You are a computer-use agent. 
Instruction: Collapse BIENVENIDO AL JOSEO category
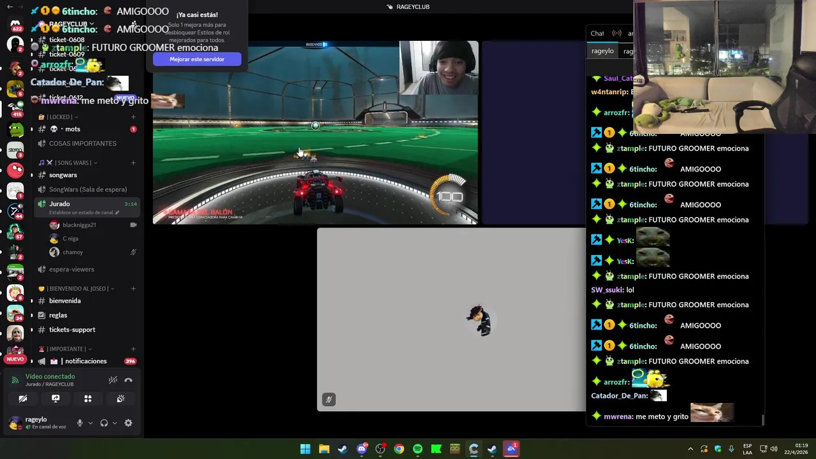(76, 289)
